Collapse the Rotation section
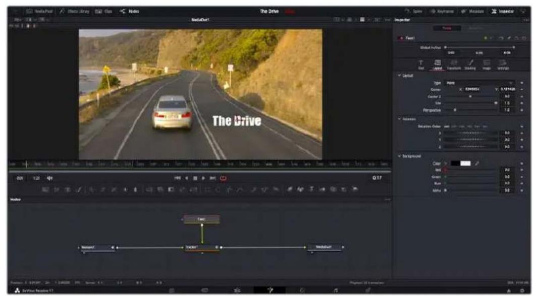533x296 pixels. pos(399,119)
